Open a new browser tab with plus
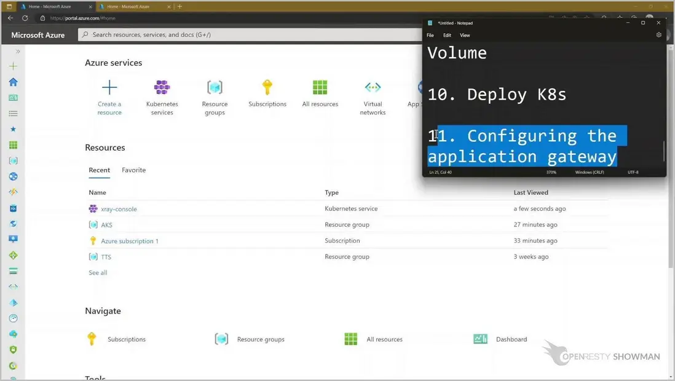The image size is (675, 381). pyautogui.click(x=180, y=7)
